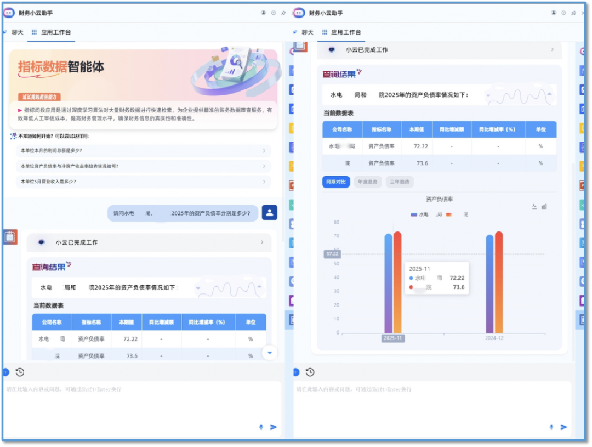Image resolution: width=592 pixels, height=447 pixels.
Task: Click the blue 2025-11 bar in the chart
Action: point(389,284)
